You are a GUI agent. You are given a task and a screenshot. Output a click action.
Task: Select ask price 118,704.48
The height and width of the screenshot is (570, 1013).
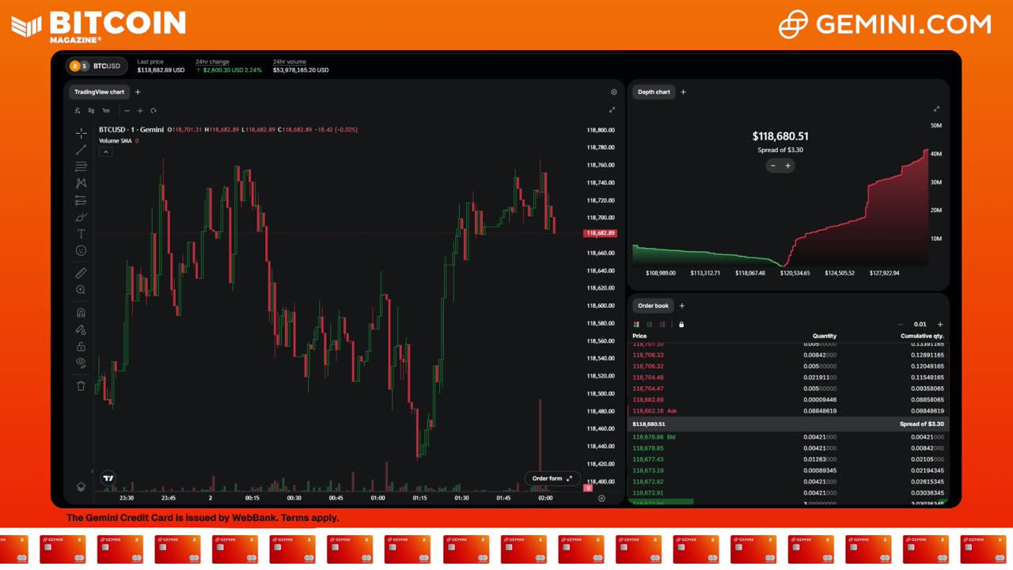point(648,378)
